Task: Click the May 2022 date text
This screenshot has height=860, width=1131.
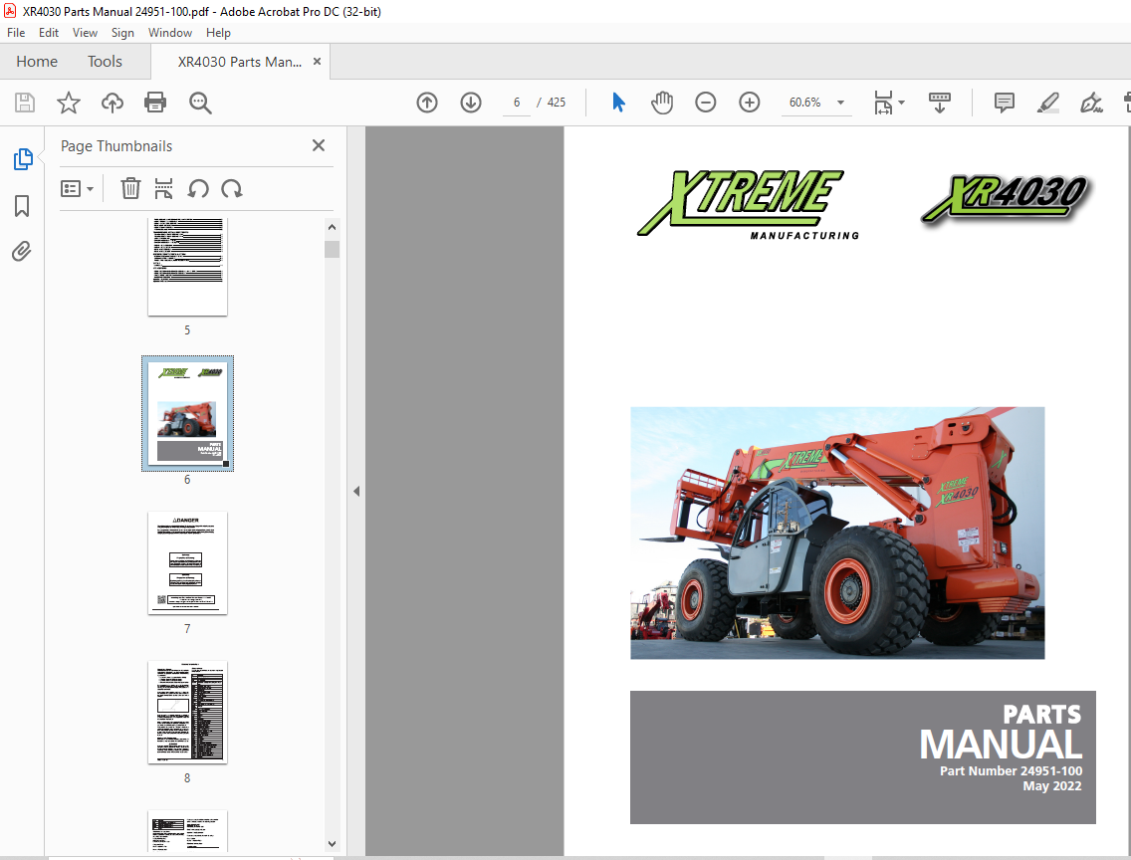Action: coord(1051,785)
